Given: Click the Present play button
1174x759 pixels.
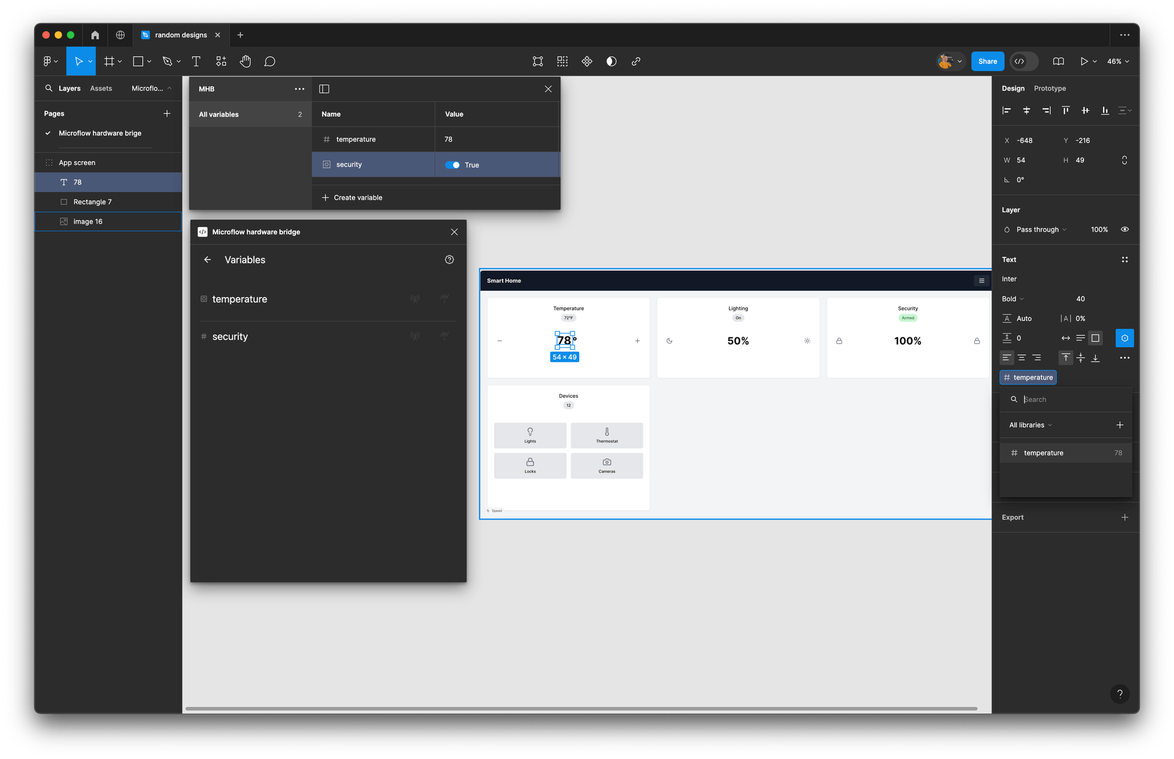Looking at the screenshot, I should (x=1084, y=61).
